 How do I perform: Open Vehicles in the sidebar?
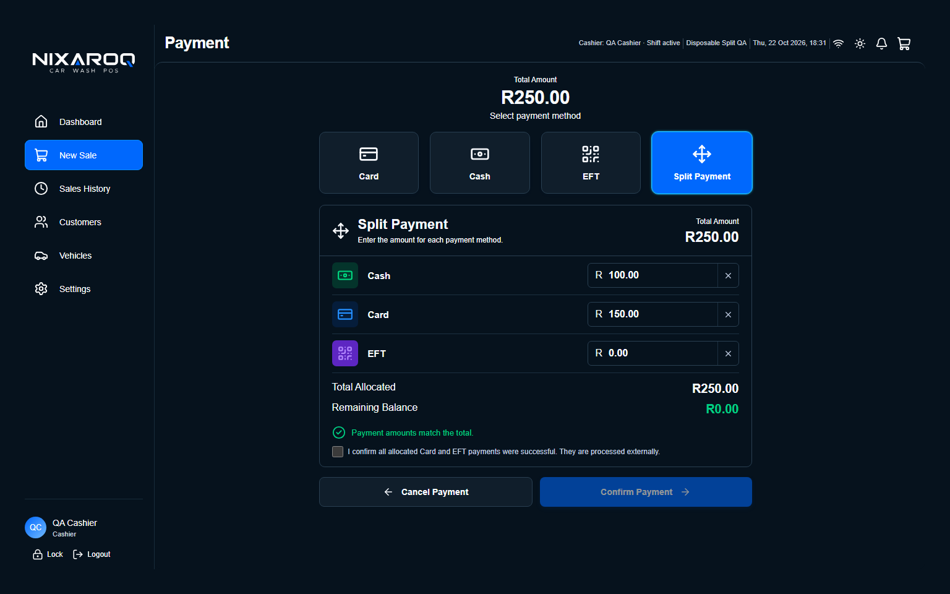point(83,255)
